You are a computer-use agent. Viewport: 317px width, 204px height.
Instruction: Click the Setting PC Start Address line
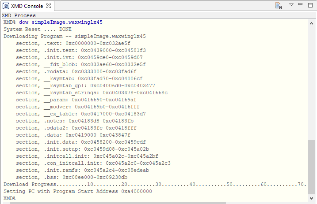point(77,191)
